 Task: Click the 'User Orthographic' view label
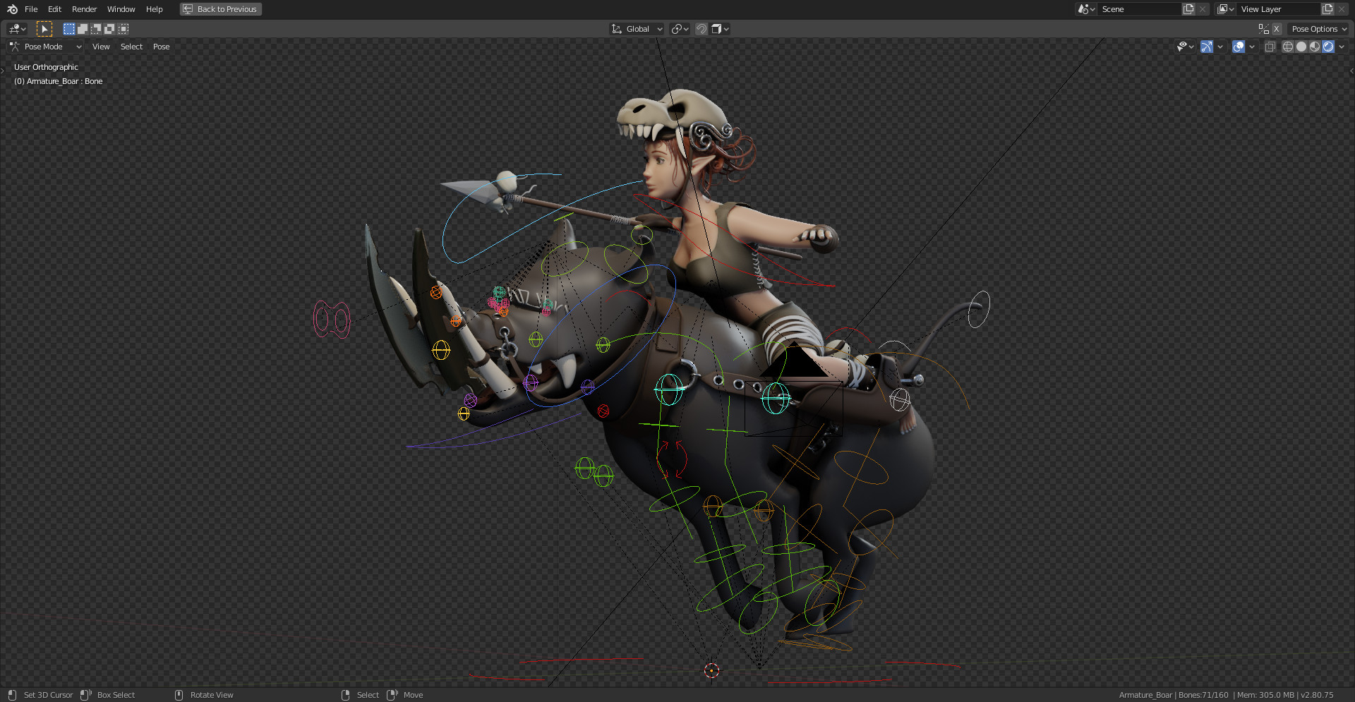click(x=46, y=67)
